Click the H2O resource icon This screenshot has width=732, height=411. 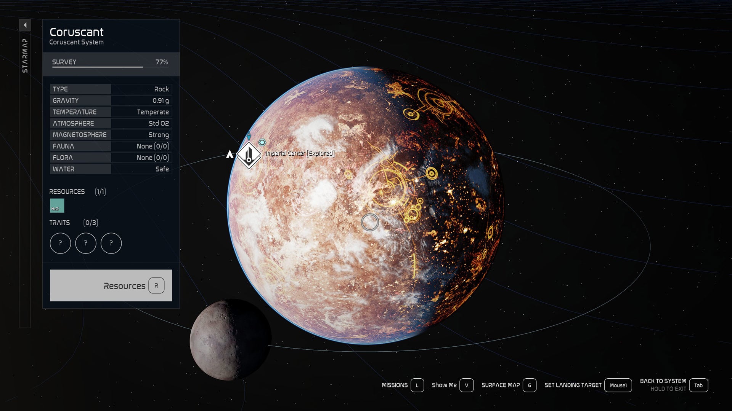(58, 205)
